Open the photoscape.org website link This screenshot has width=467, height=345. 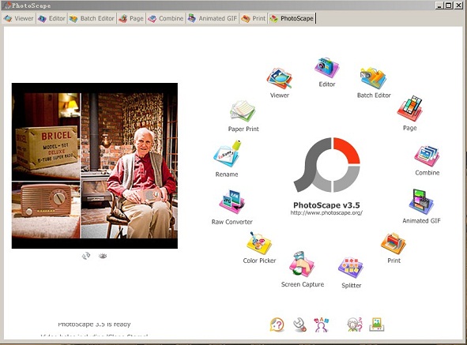(x=326, y=213)
